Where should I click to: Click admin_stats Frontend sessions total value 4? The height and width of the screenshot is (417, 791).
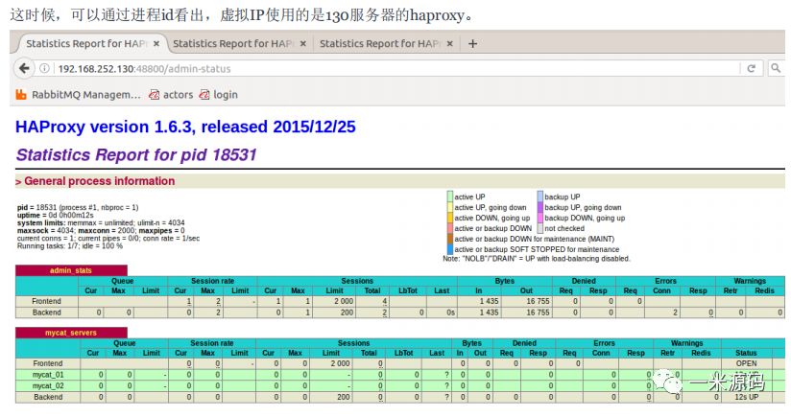tap(384, 301)
